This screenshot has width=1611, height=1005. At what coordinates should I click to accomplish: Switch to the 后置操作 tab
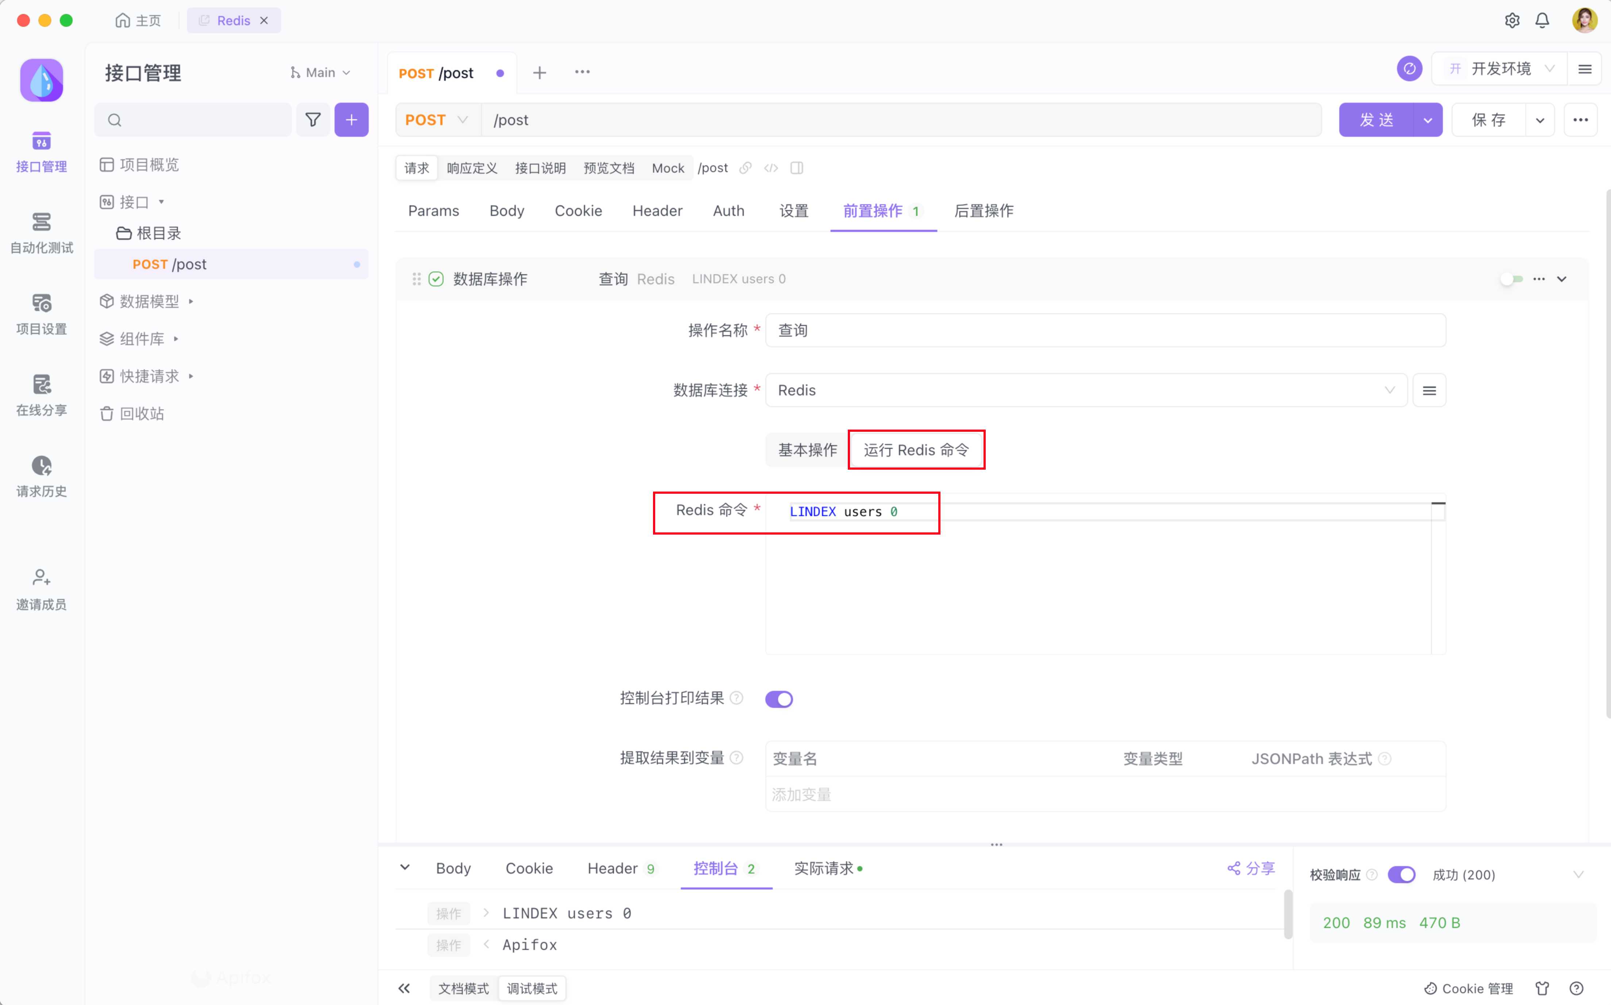[984, 211]
